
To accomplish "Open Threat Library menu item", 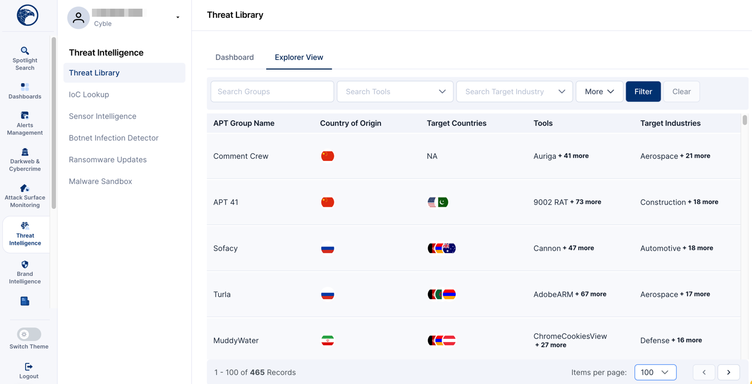I will [124, 73].
